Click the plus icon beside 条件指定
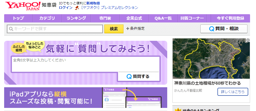 tap(128, 29)
